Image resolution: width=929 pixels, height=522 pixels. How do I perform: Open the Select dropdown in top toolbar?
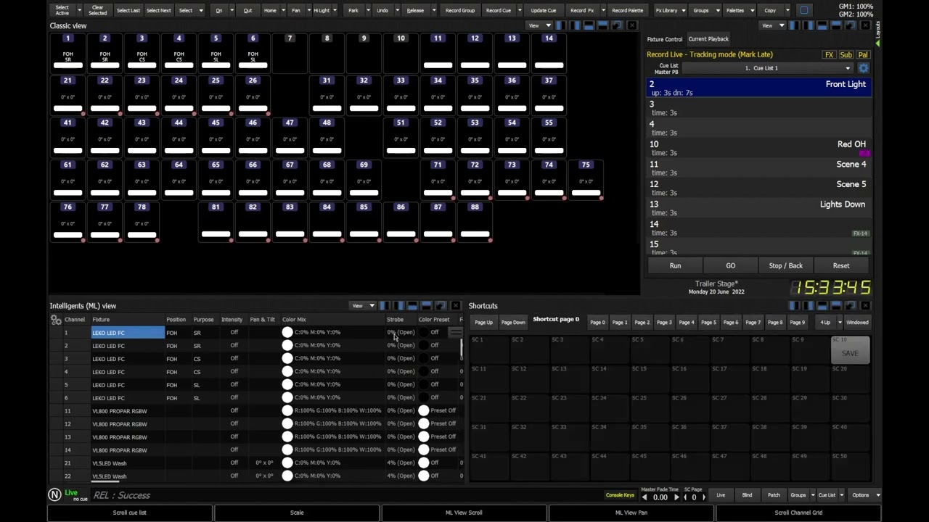pyautogui.click(x=189, y=10)
